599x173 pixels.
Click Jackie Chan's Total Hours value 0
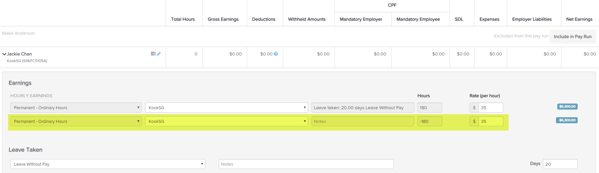(x=196, y=54)
